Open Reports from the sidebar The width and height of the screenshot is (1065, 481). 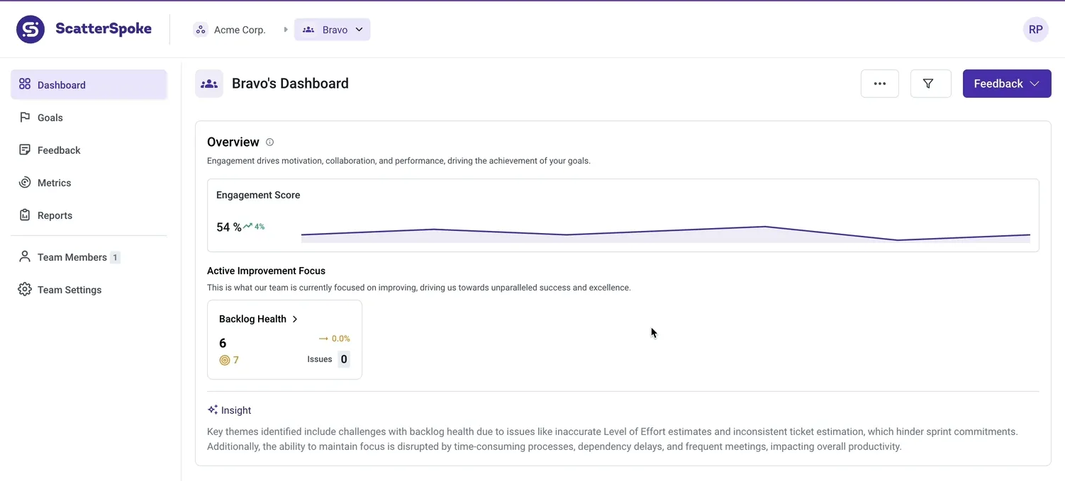(55, 215)
